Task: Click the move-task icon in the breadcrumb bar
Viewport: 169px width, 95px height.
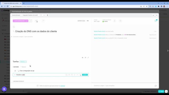Action: tap(48, 15)
